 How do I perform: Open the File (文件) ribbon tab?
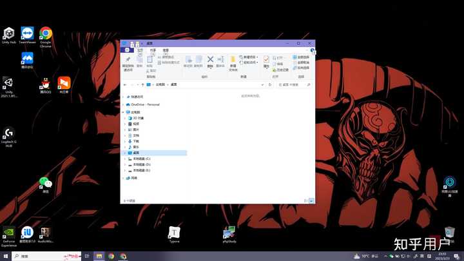[127, 50]
